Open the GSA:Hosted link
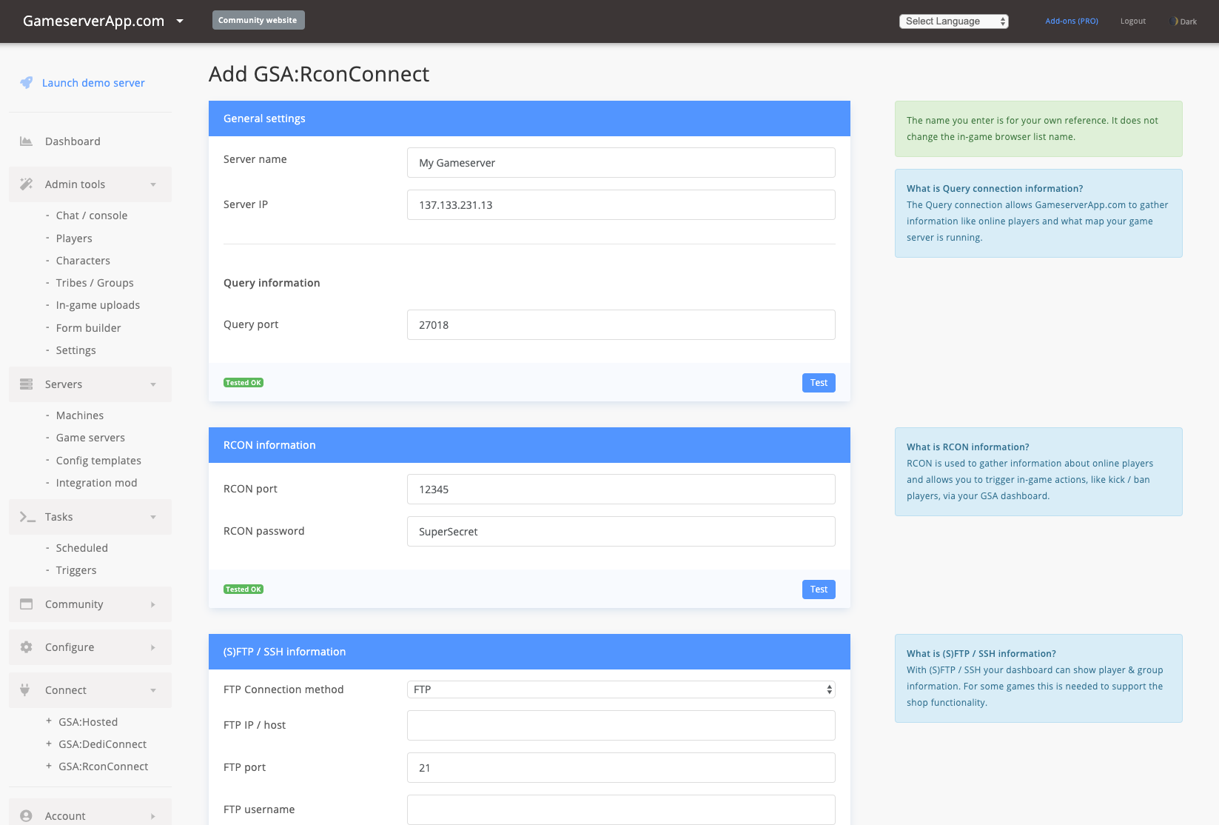This screenshot has width=1219, height=825. point(88,722)
